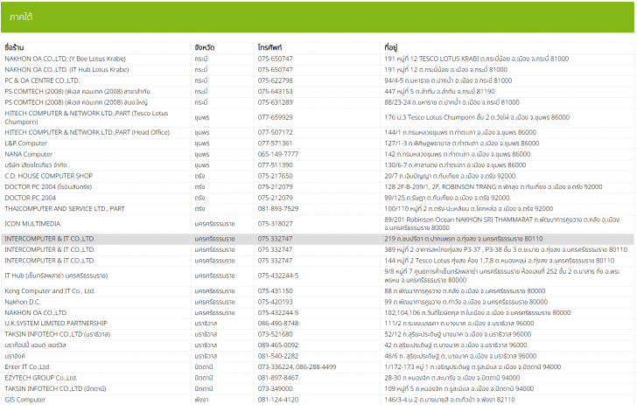The height and width of the screenshot is (405, 637).
Task: Click phone number 077-571361
Action: coord(275,143)
